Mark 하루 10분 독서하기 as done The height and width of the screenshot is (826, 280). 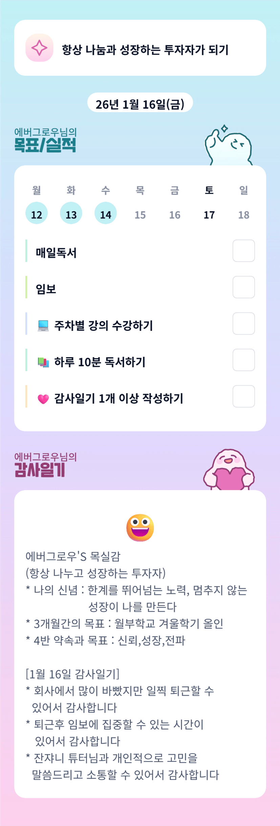243,360
